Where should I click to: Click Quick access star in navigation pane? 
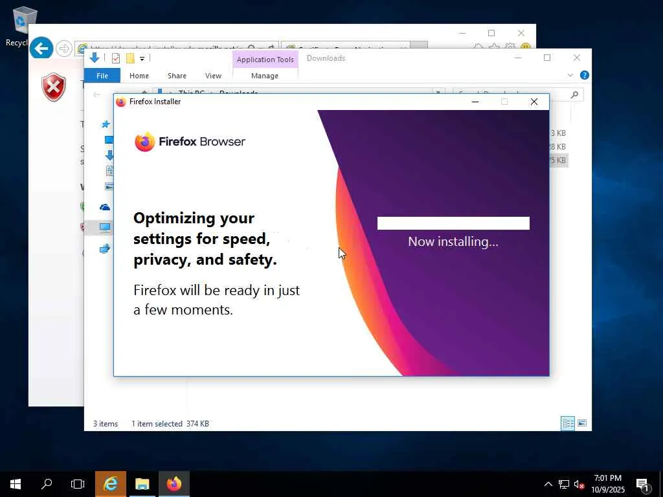pos(106,124)
